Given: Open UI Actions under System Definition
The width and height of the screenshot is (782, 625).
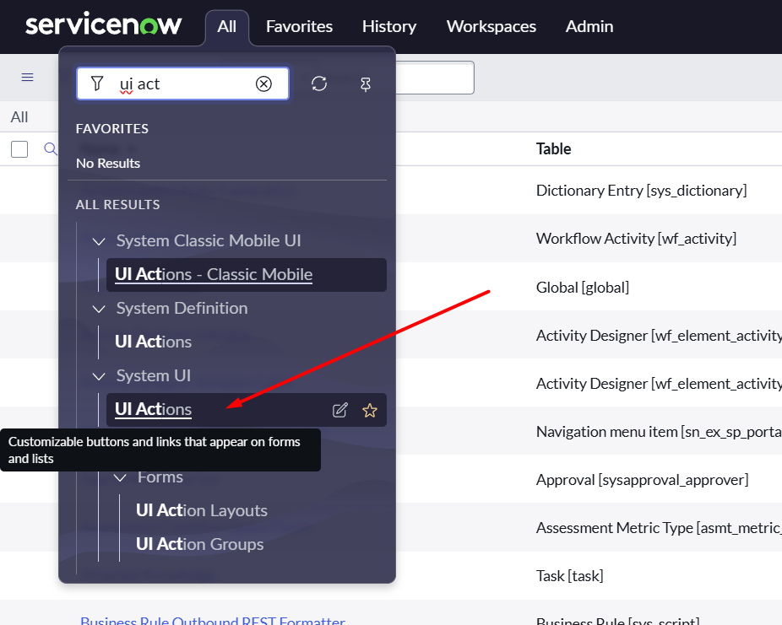Looking at the screenshot, I should (153, 342).
